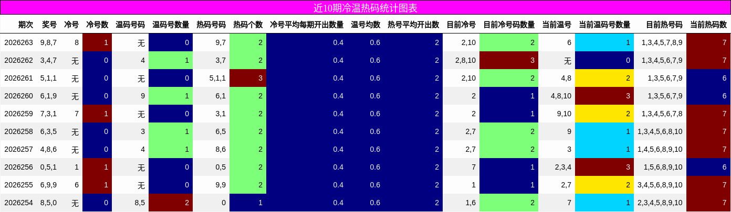The width and height of the screenshot is (731, 212).
Task: Select the 期次 column header
Action: click(x=25, y=25)
